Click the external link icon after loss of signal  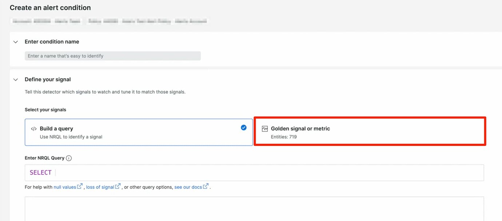(118, 187)
